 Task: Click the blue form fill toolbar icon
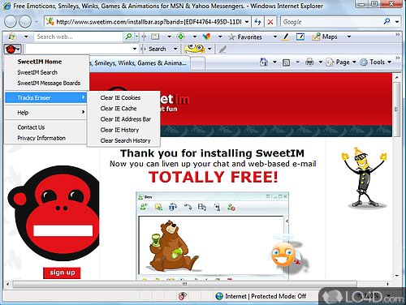pos(300,37)
